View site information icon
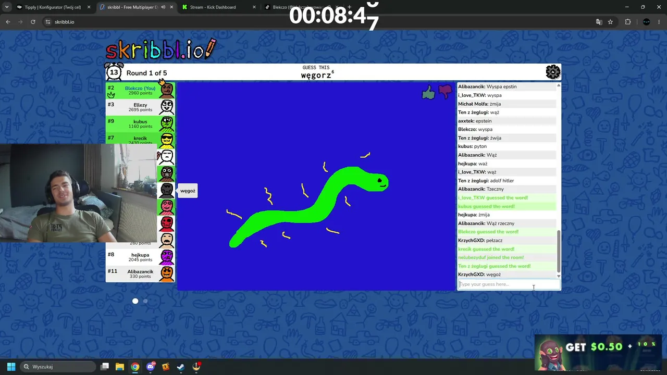This screenshot has width=667, height=375. click(x=48, y=22)
